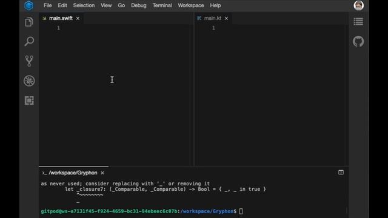Open the Source Control panel
This screenshot has width=388, height=218.
[29, 61]
